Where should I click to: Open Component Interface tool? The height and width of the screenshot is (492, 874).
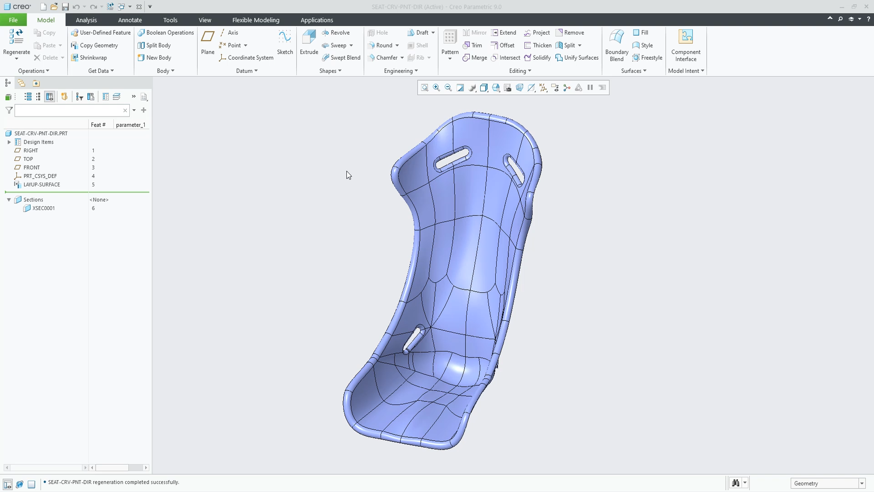686,45
